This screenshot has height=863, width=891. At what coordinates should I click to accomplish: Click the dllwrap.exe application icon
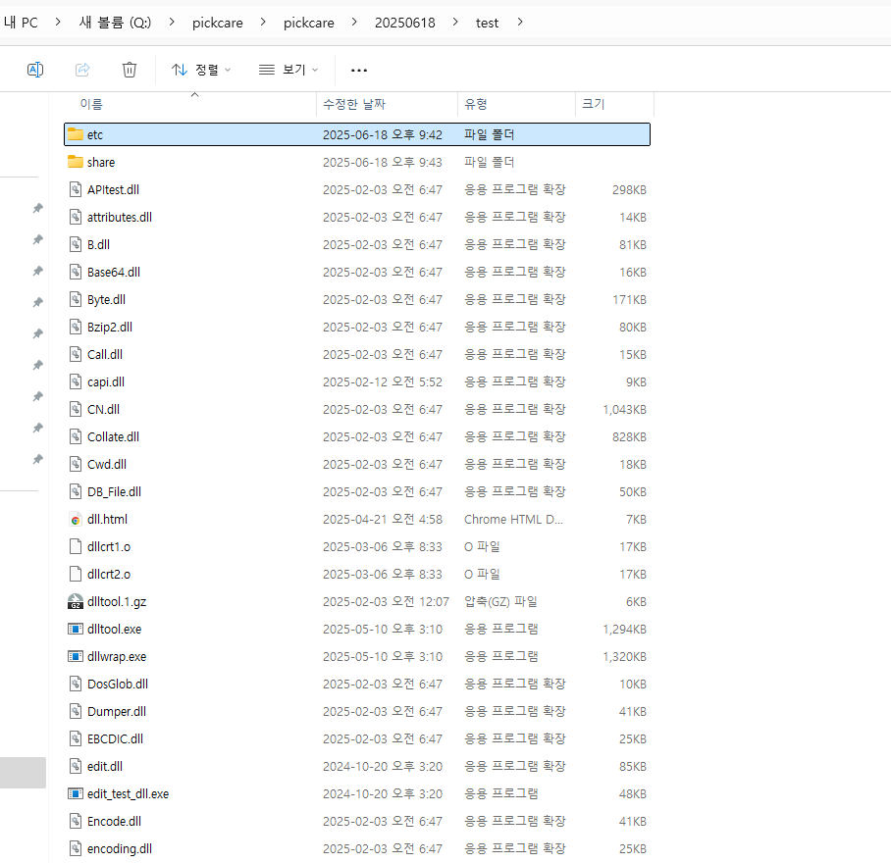pos(76,656)
